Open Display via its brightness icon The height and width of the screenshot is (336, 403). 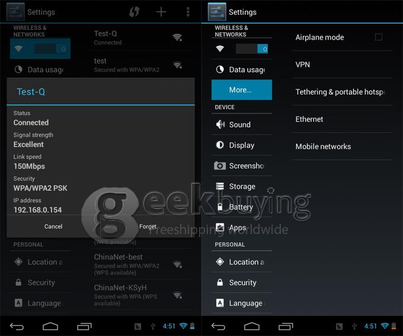[220, 145]
